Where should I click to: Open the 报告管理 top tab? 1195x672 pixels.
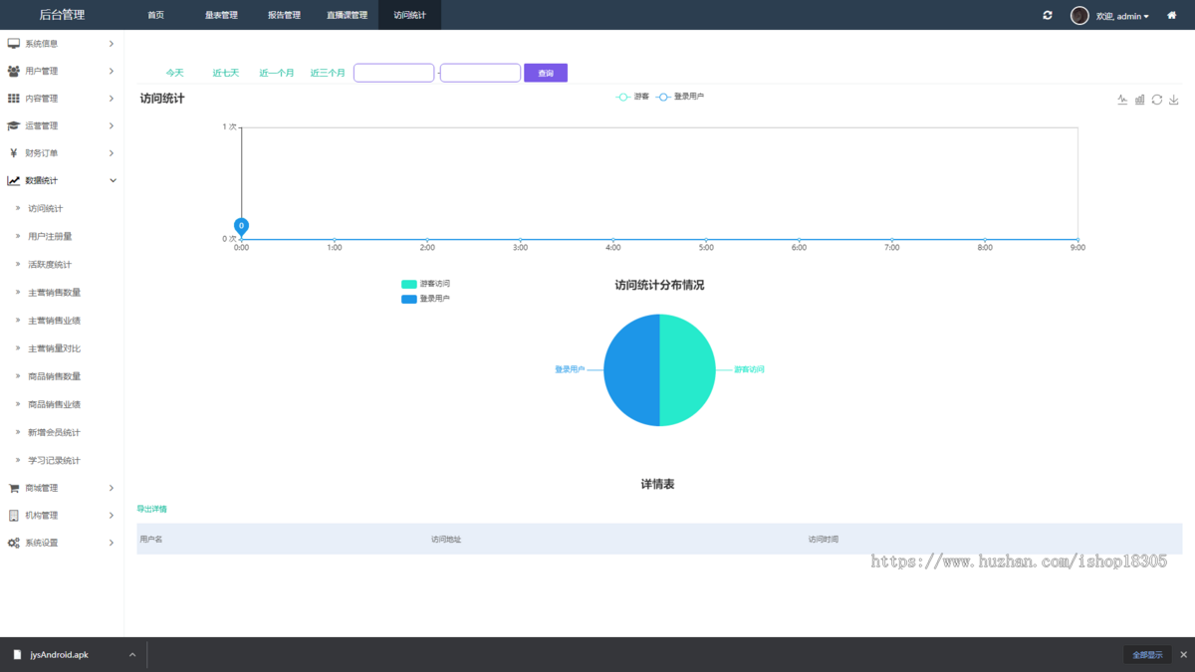pyautogui.click(x=284, y=15)
